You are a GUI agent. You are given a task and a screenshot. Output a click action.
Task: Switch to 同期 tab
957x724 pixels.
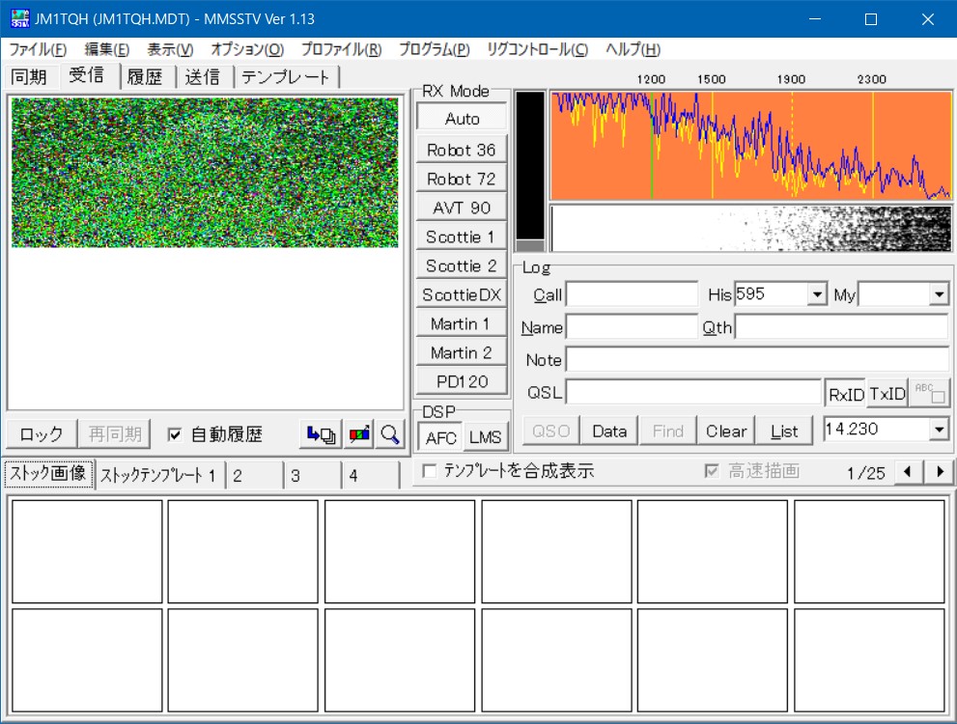coord(29,77)
